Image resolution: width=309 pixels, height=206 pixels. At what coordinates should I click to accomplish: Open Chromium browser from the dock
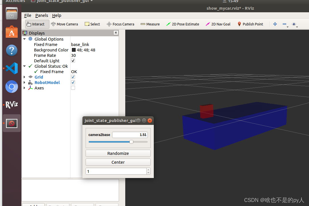coord(12,87)
